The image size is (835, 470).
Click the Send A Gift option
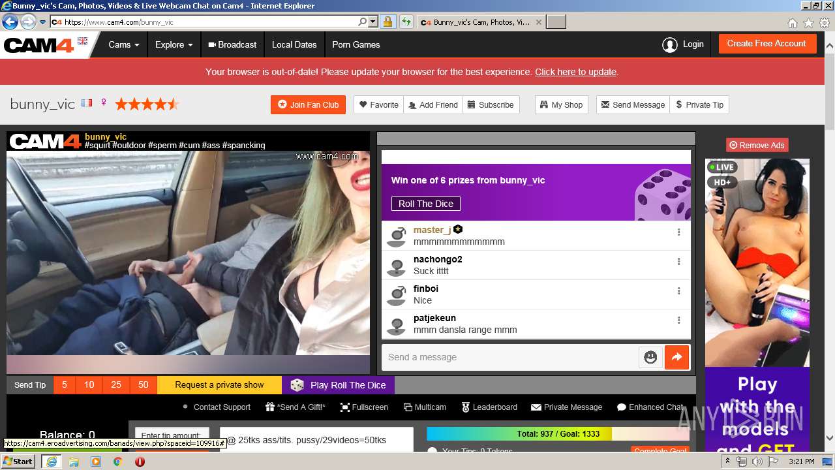point(295,407)
